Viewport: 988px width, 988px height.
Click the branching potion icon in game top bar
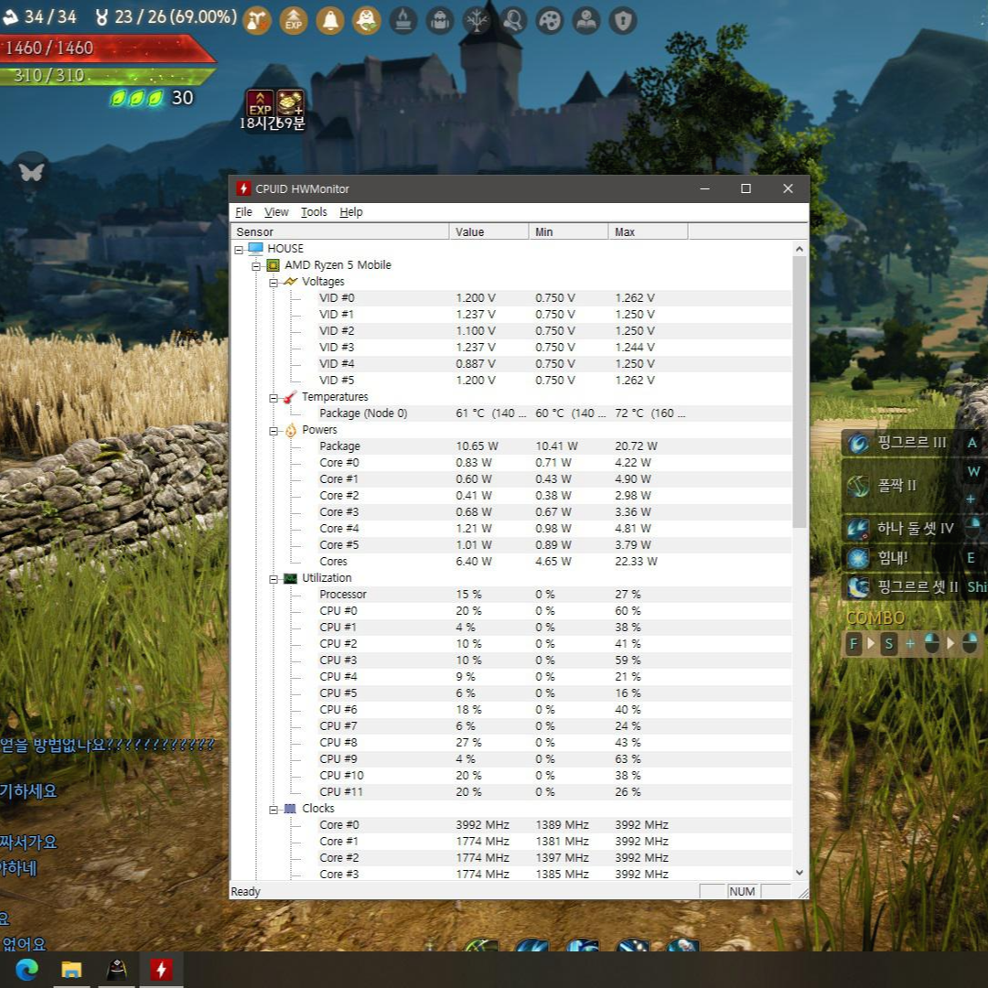(x=257, y=21)
